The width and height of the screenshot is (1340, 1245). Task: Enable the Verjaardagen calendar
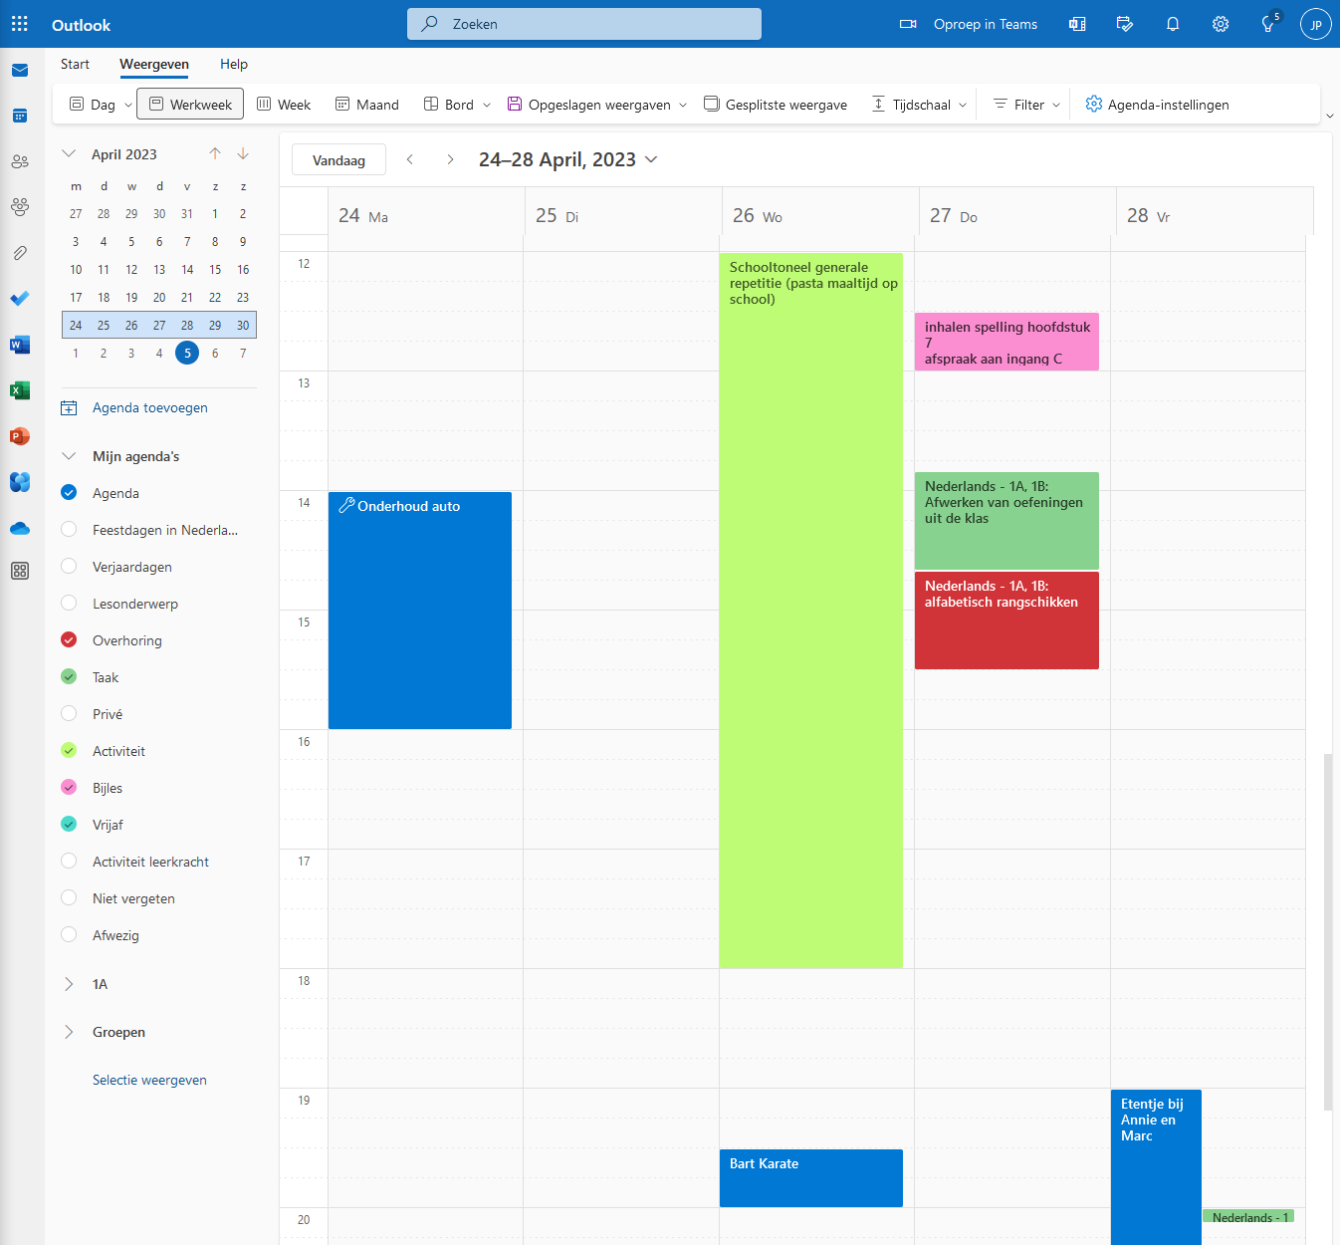coord(69,567)
